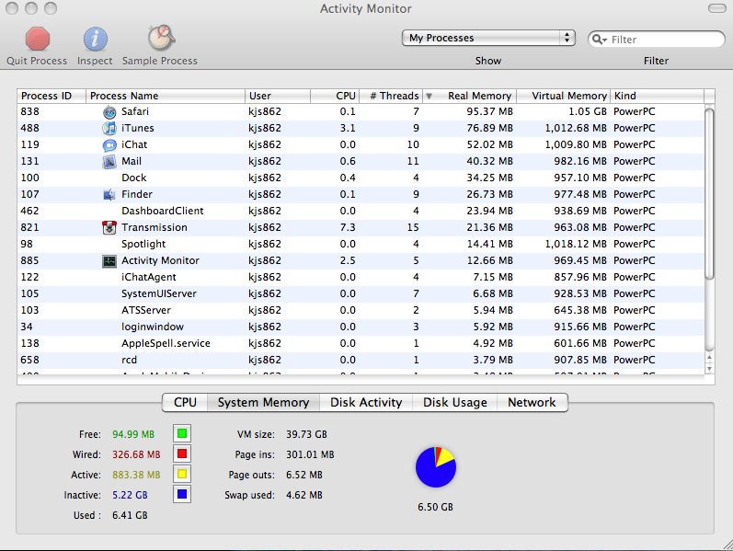Click the Mail stamp icon
The height and width of the screenshot is (551, 733).
[x=109, y=161]
